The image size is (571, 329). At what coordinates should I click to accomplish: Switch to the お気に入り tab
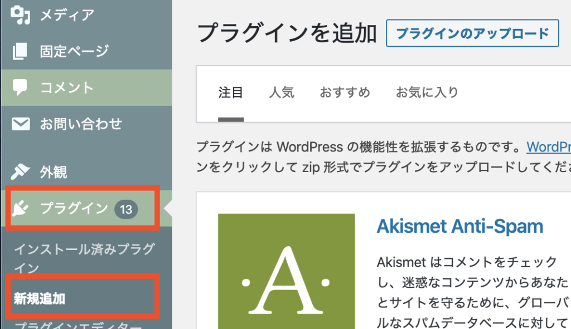click(427, 92)
